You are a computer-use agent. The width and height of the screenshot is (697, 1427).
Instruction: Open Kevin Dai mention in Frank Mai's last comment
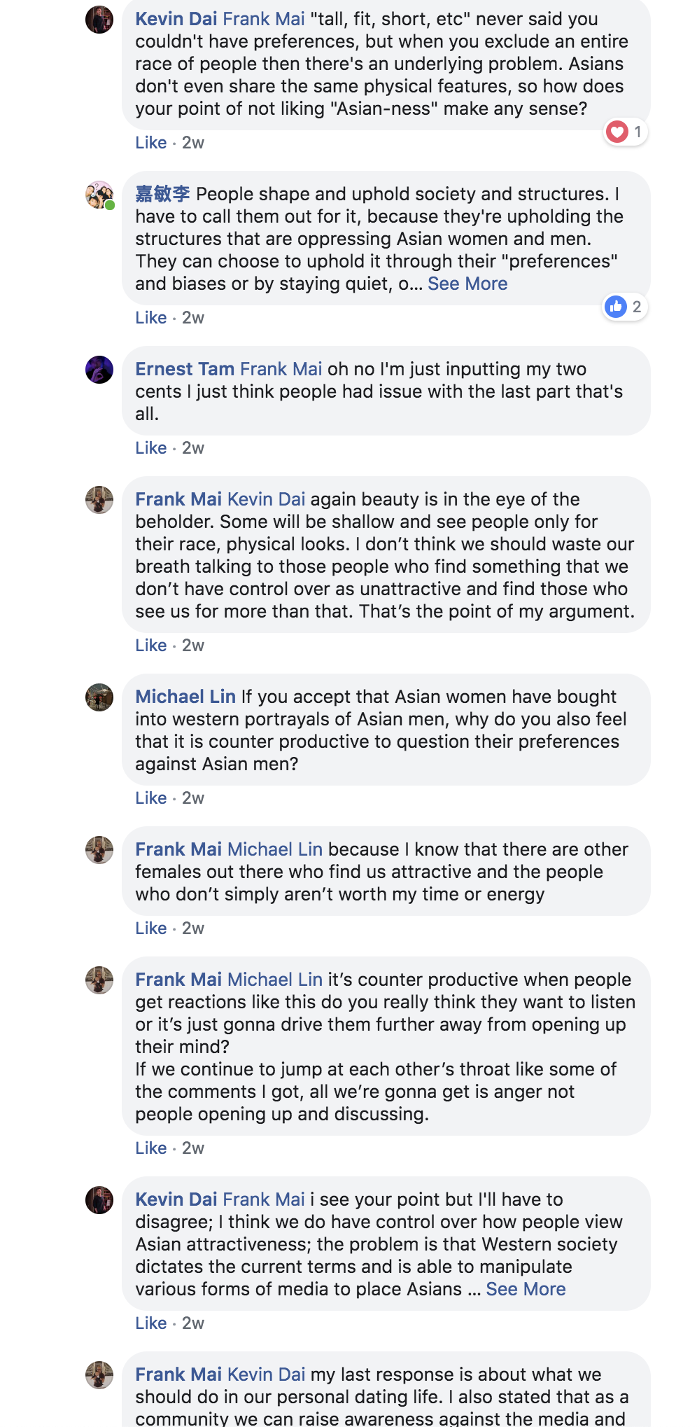267,1374
